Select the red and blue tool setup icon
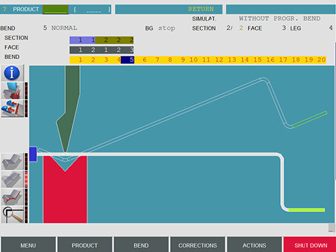The image size is (336, 252). pyautogui.click(x=13, y=109)
